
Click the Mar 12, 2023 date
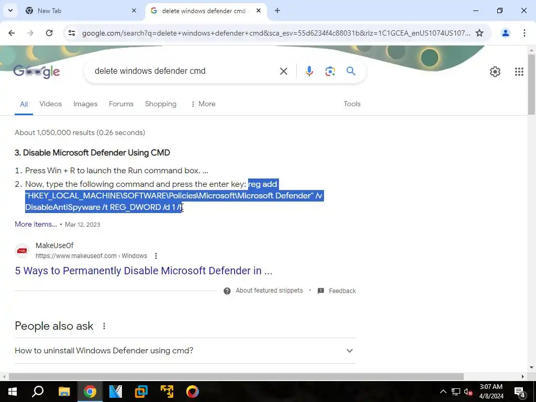(82, 225)
